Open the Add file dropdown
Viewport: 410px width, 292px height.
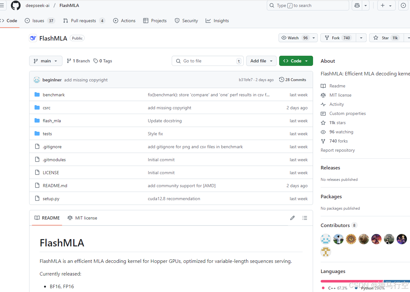[261, 61]
